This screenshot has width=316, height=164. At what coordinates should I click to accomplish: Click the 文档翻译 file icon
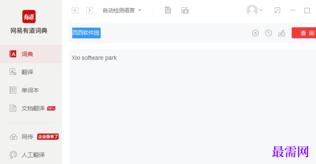coord(13,108)
